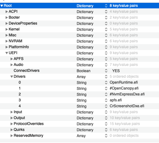This screenshot has width=159, height=143.
Task: Expand DeviceProperties disclosure triangle
Action: pos(7,23)
